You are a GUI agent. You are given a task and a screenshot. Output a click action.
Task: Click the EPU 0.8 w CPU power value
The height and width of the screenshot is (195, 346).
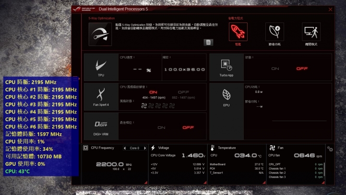[x=259, y=92]
